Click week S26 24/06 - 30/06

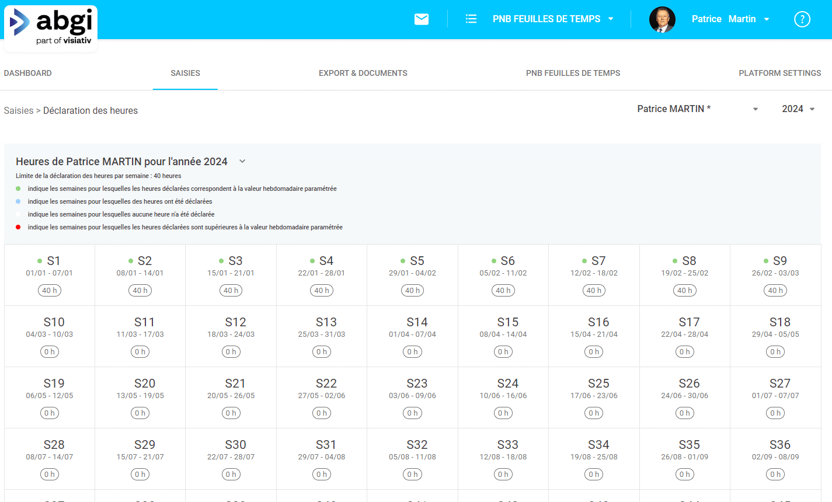point(685,396)
